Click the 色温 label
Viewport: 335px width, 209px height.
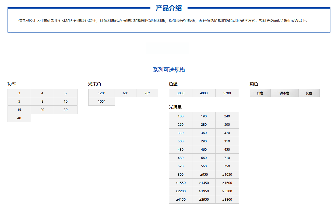tap(173, 84)
